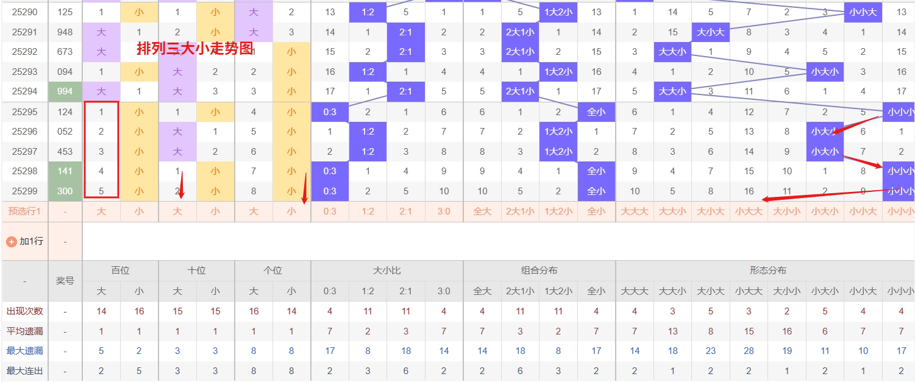Click the 大小比 column group header
This screenshot has height=382, width=915.
(x=387, y=271)
